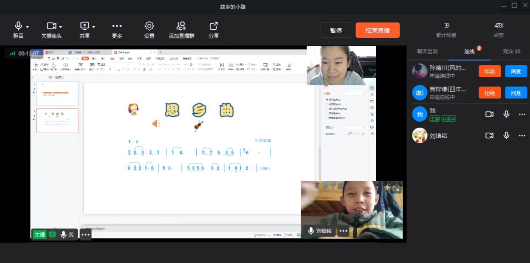
Task: Open the top dropdown in the side panel
Action: click(x=355, y=93)
